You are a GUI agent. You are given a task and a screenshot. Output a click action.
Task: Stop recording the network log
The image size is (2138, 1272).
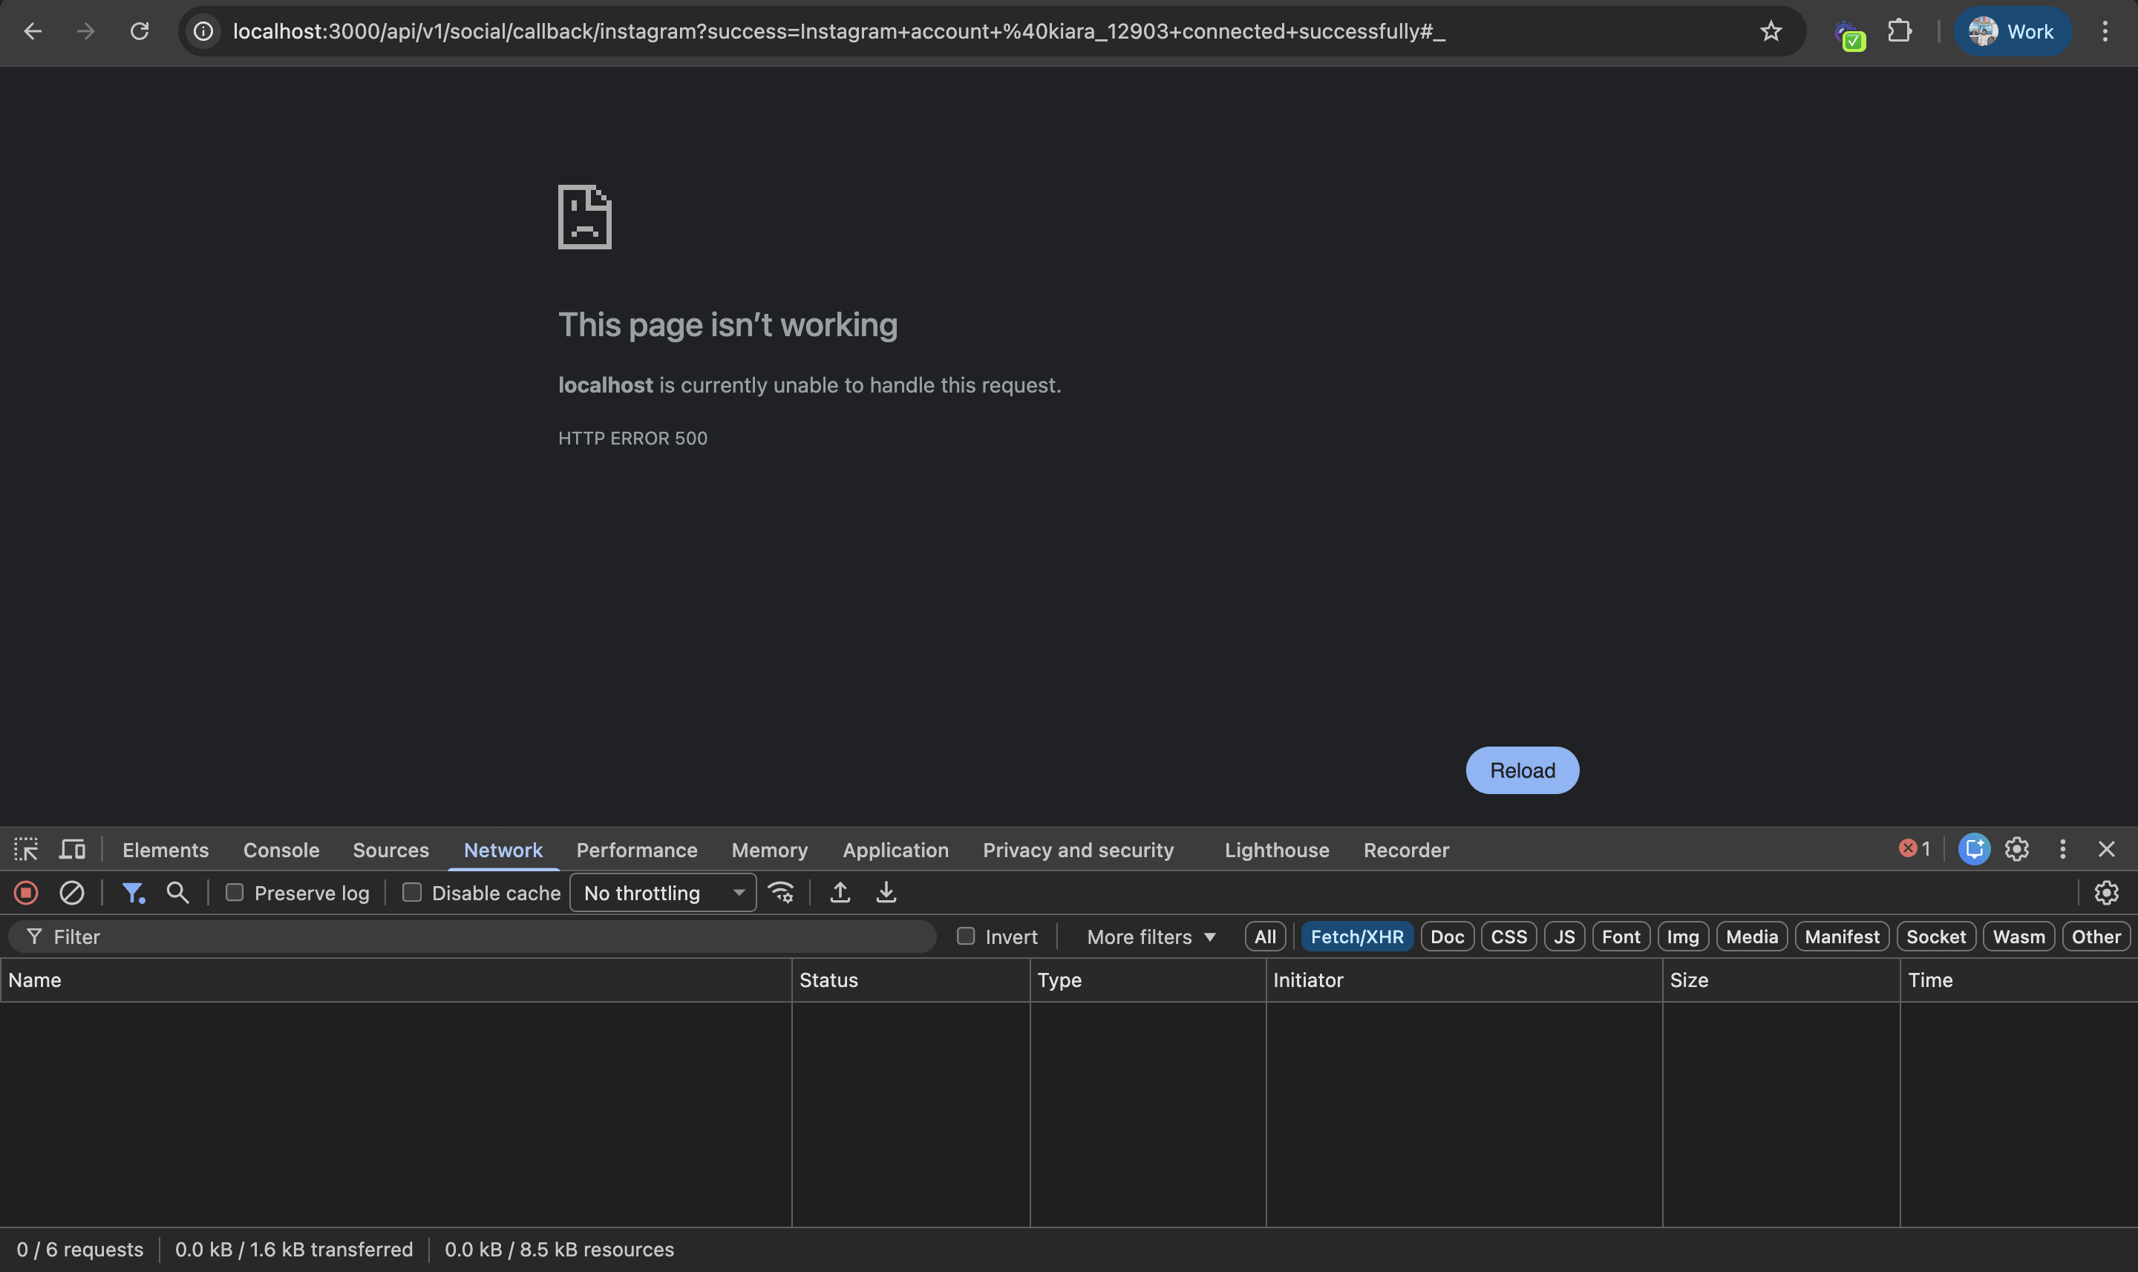(x=26, y=892)
